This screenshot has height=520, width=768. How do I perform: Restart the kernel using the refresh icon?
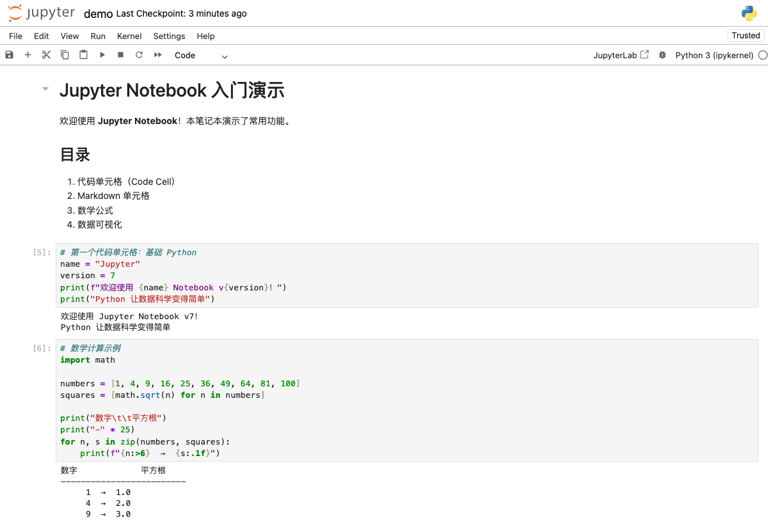pos(139,55)
